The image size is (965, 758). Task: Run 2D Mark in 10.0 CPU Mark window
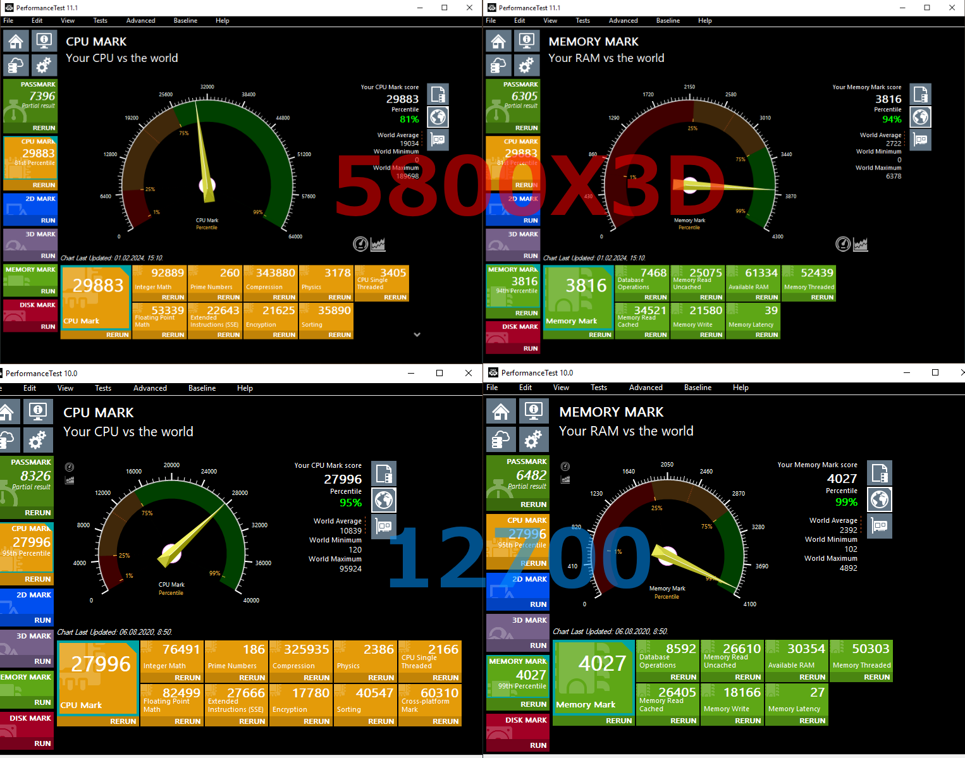click(42, 620)
